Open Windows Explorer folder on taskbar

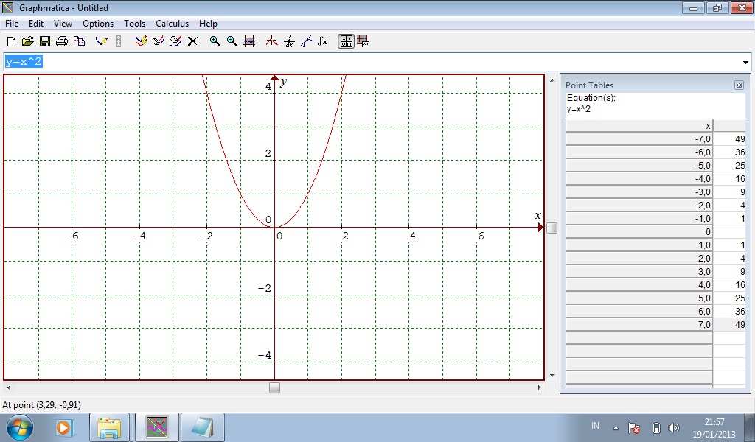(109, 427)
